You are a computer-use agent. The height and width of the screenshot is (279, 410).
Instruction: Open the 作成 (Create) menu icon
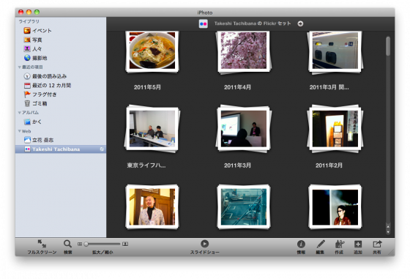340,244
